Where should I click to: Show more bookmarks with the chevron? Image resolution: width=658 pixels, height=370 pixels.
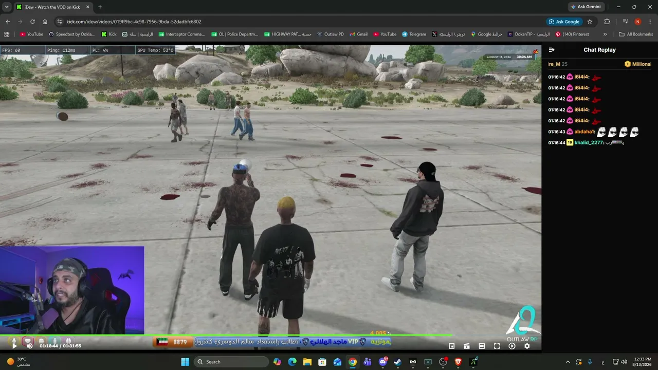pos(605,34)
